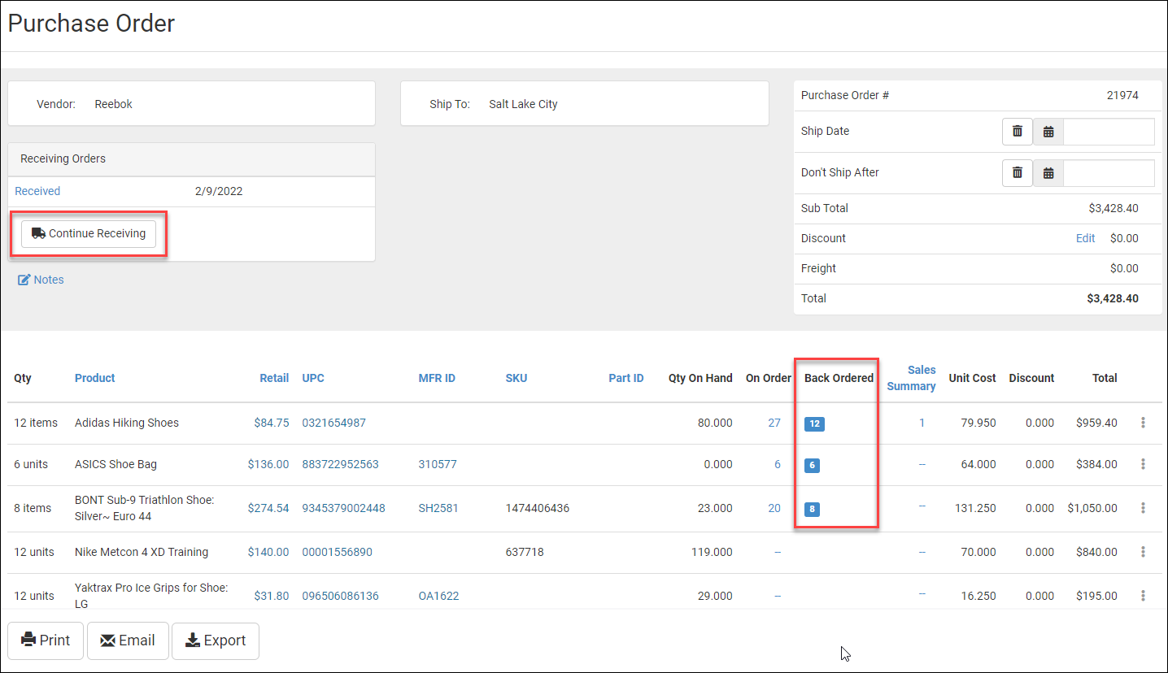Edit the discount amount
This screenshot has height=673, width=1168.
point(1086,238)
